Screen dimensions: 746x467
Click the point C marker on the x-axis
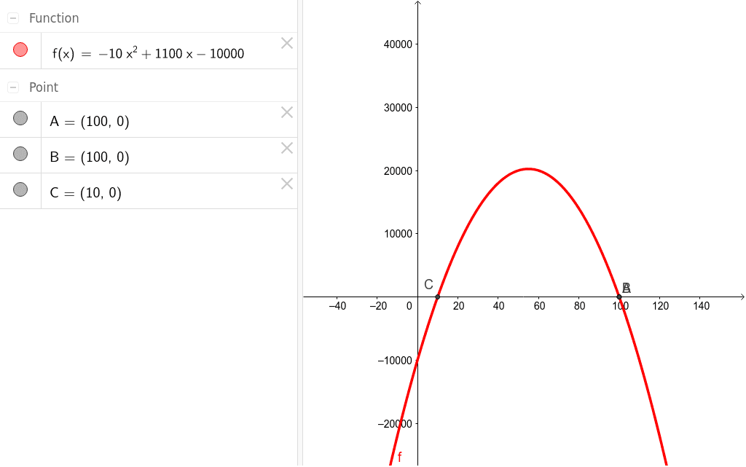(438, 296)
